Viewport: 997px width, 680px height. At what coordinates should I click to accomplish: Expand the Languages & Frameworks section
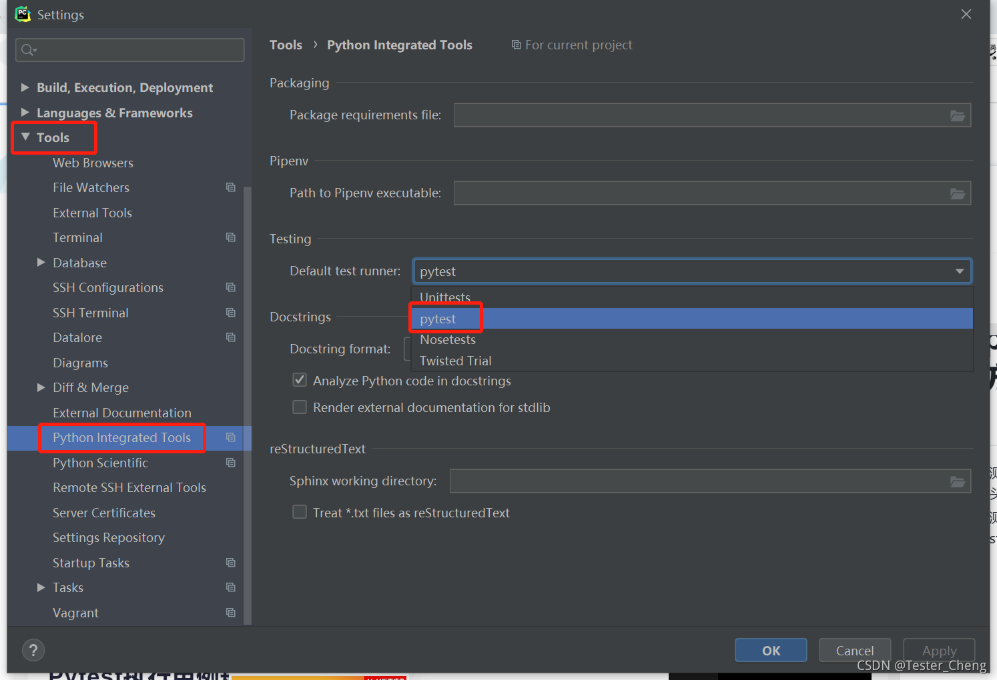click(x=25, y=113)
